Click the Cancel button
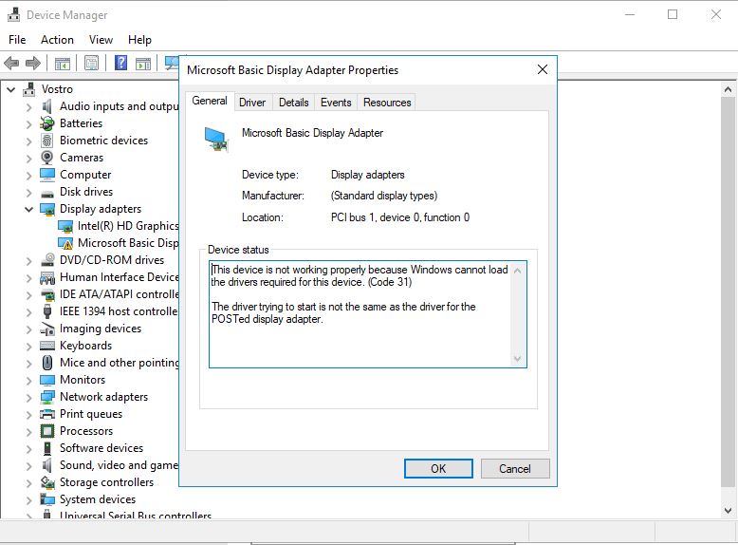738x545 pixels. [x=515, y=469]
